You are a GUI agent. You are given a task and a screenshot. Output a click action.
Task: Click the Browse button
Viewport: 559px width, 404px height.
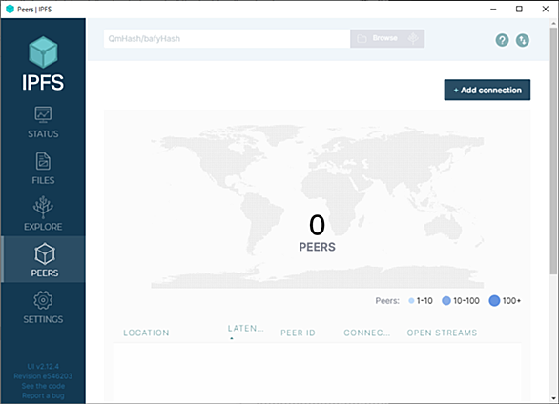(387, 38)
